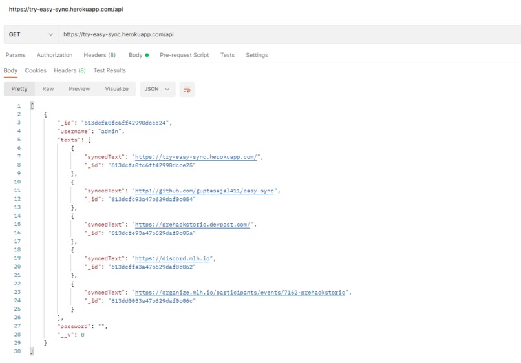Click the "password" key on line 27

tap(74, 326)
